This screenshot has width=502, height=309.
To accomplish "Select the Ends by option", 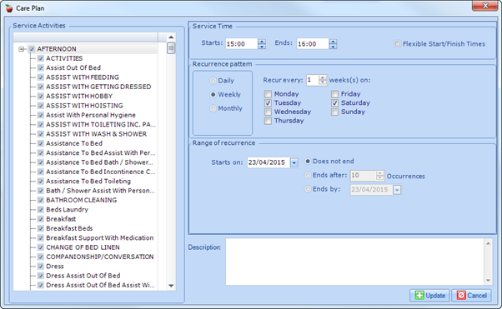I will pos(308,189).
